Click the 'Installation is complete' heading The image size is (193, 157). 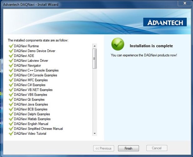coord(151,46)
